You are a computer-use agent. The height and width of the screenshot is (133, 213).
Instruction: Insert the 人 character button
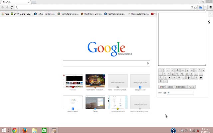pos(160,77)
